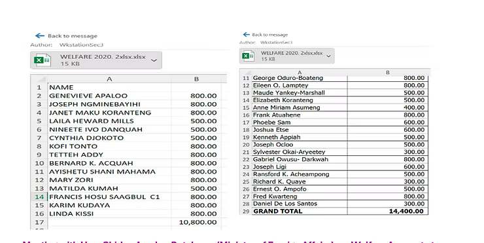The image size is (484, 243).
Task: Select row 29 header in right sheet
Action: click(x=246, y=211)
